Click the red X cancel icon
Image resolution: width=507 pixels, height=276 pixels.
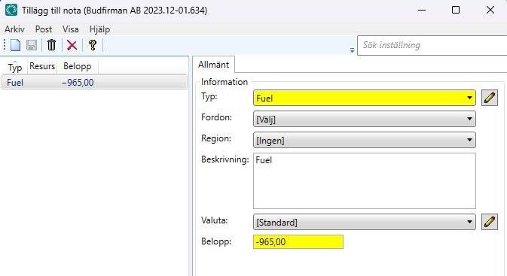tap(72, 45)
